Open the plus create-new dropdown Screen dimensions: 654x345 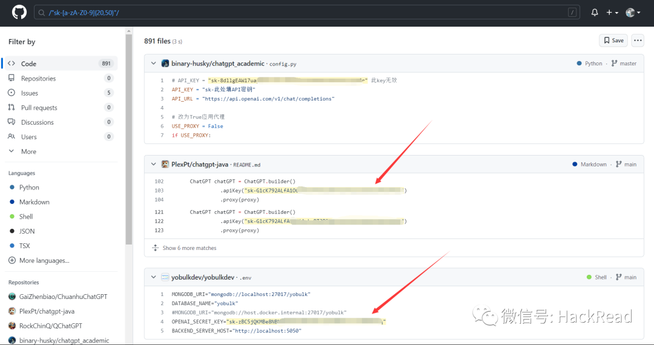612,13
